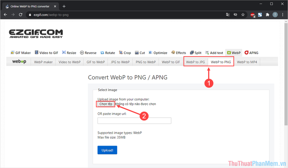Click the Chọn tệp file chooser button

point(106,104)
